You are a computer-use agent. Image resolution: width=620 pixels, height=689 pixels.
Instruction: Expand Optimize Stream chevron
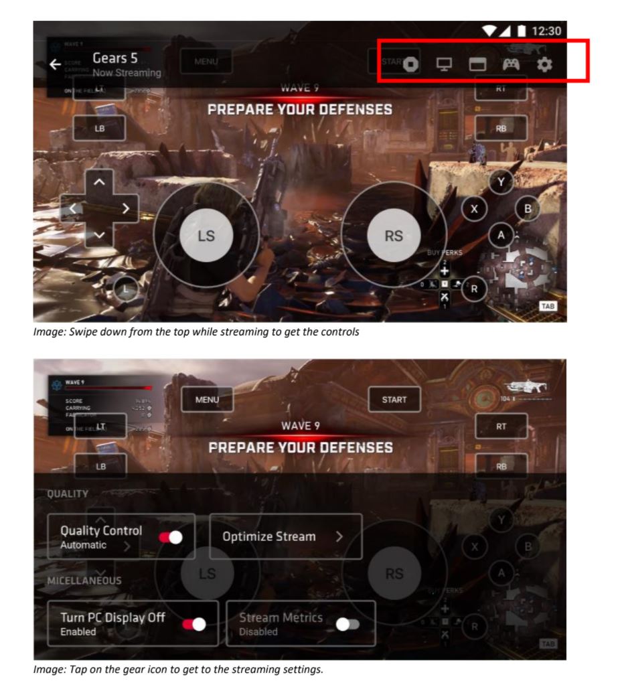tap(339, 536)
